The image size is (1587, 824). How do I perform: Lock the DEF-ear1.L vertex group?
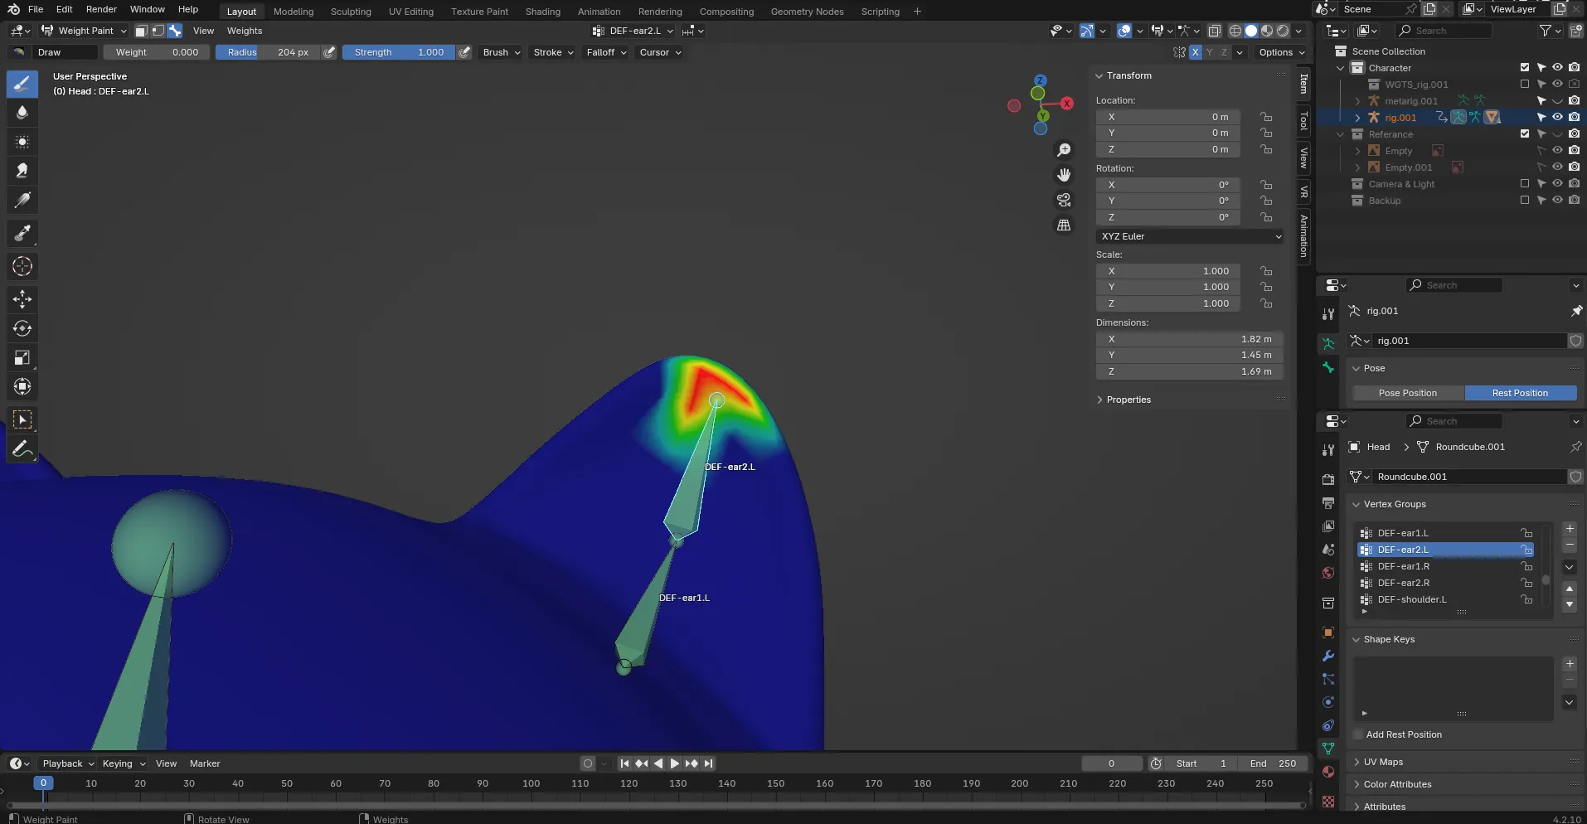tap(1526, 533)
